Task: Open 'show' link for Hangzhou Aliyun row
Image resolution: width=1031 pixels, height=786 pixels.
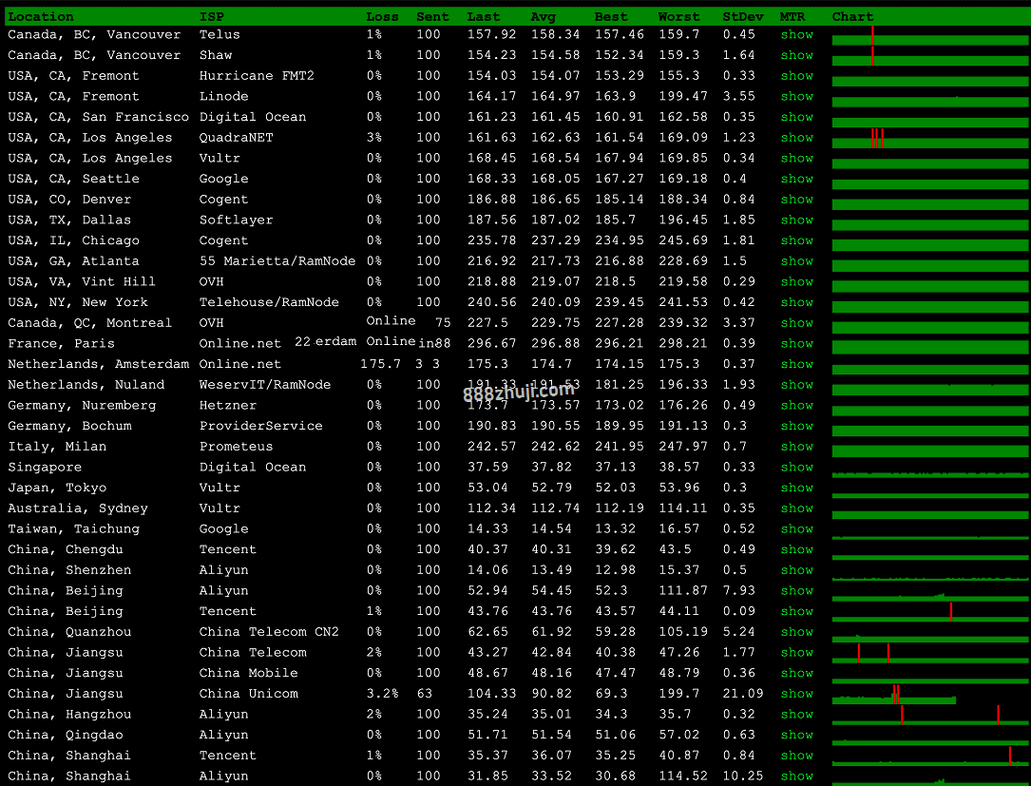Action: (x=797, y=715)
